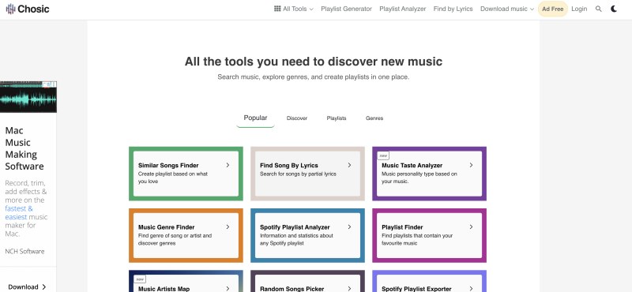The height and width of the screenshot is (292, 632).
Task: Open the Playlist Finder card
Action: [x=429, y=235]
